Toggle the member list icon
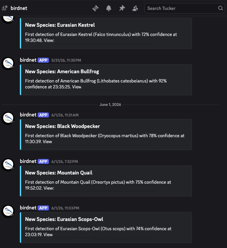The width and height of the screenshot is (227, 248). click(135, 8)
